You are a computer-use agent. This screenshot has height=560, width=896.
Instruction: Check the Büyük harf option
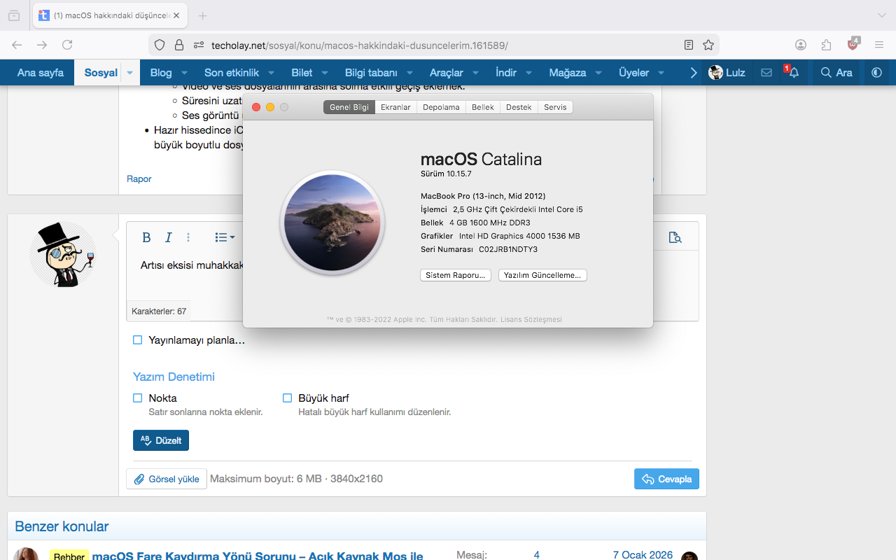[287, 398]
